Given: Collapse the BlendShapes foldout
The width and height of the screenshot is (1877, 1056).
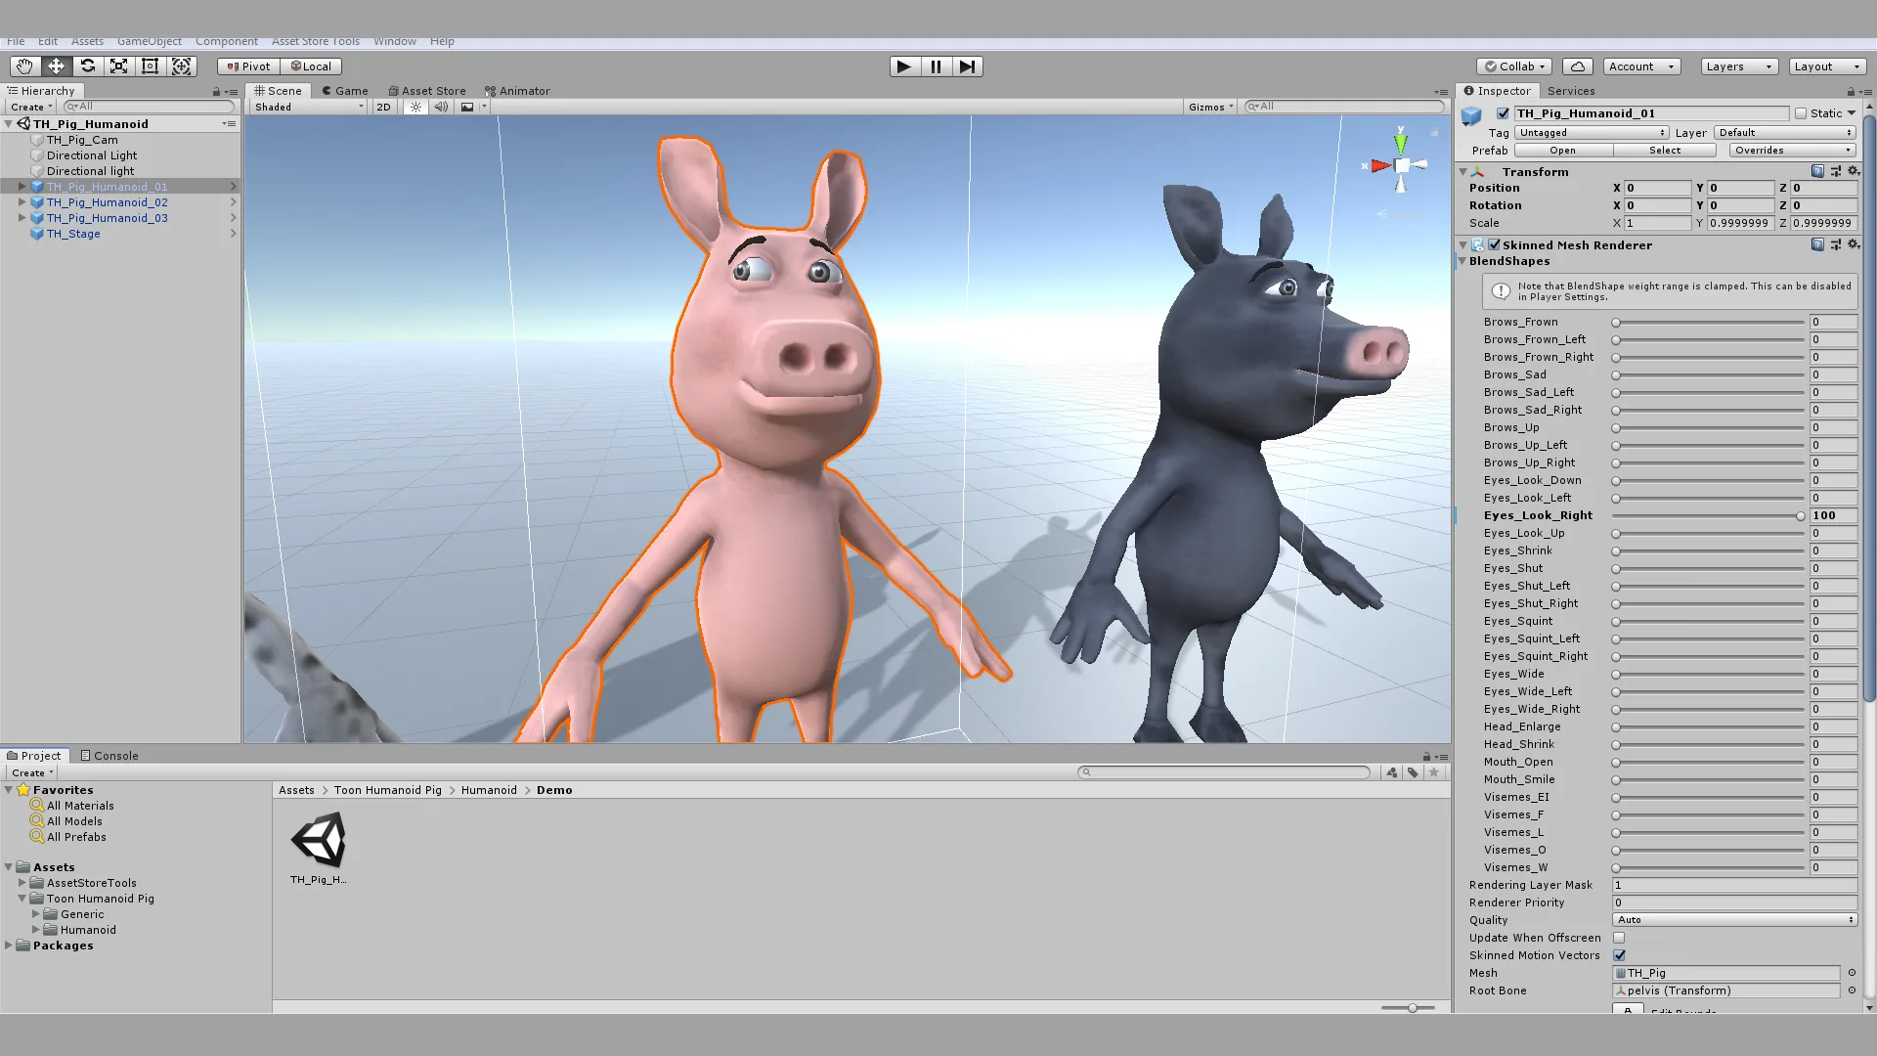Looking at the screenshot, I should pyautogui.click(x=1462, y=261).
